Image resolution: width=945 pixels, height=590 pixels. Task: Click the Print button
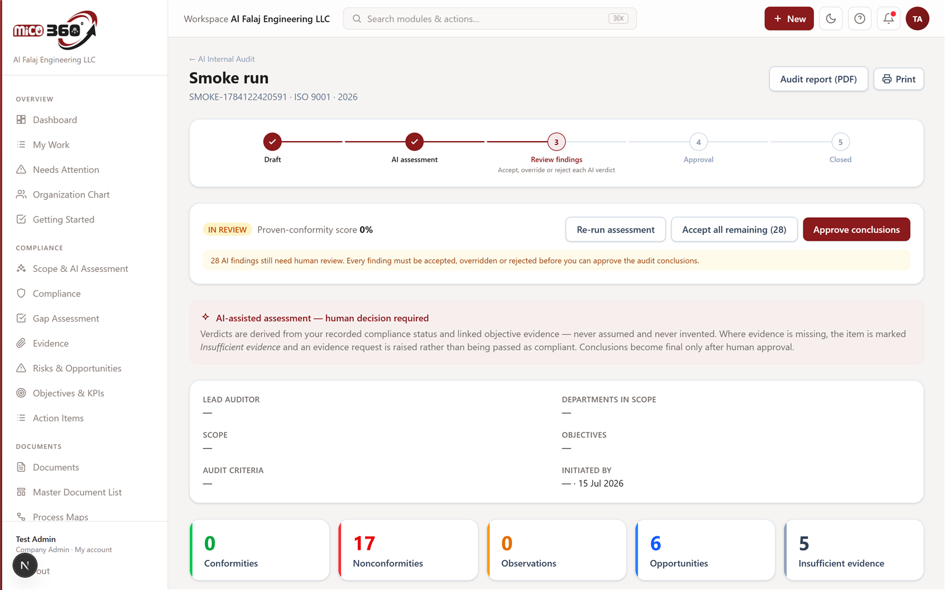click(898, 79)
